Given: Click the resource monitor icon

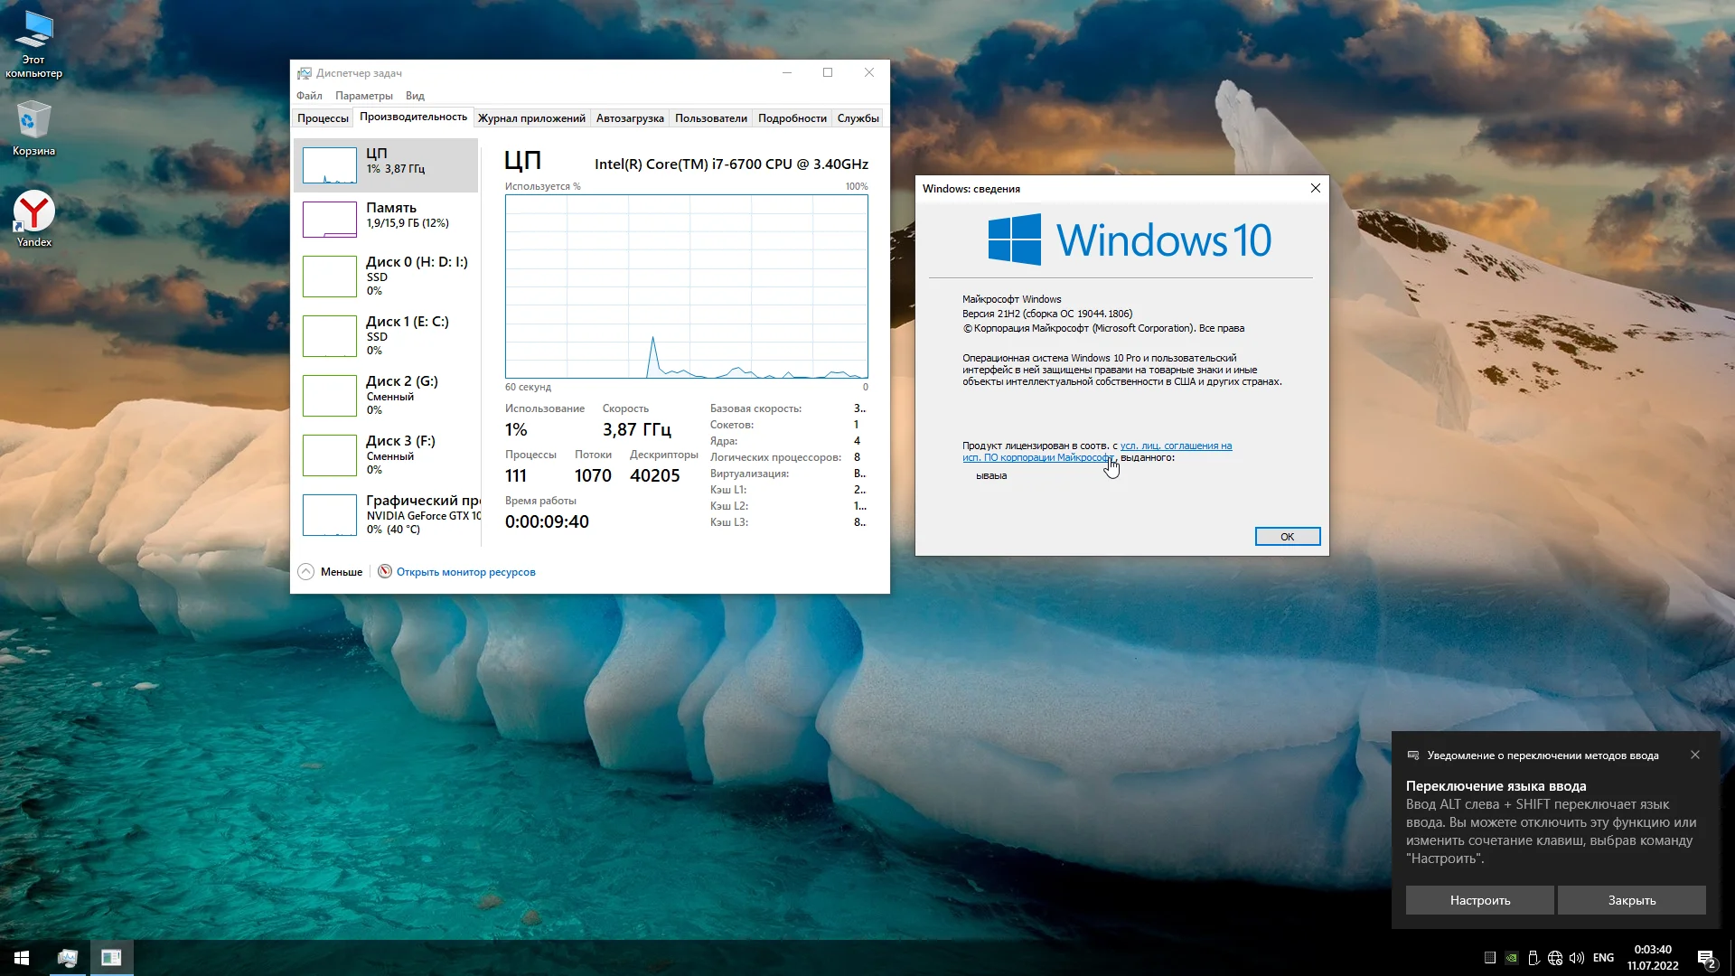Looking at the screenshot, I should click(x=385, y=571).
